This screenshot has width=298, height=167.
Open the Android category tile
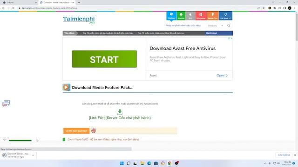[x=181, y=16]
